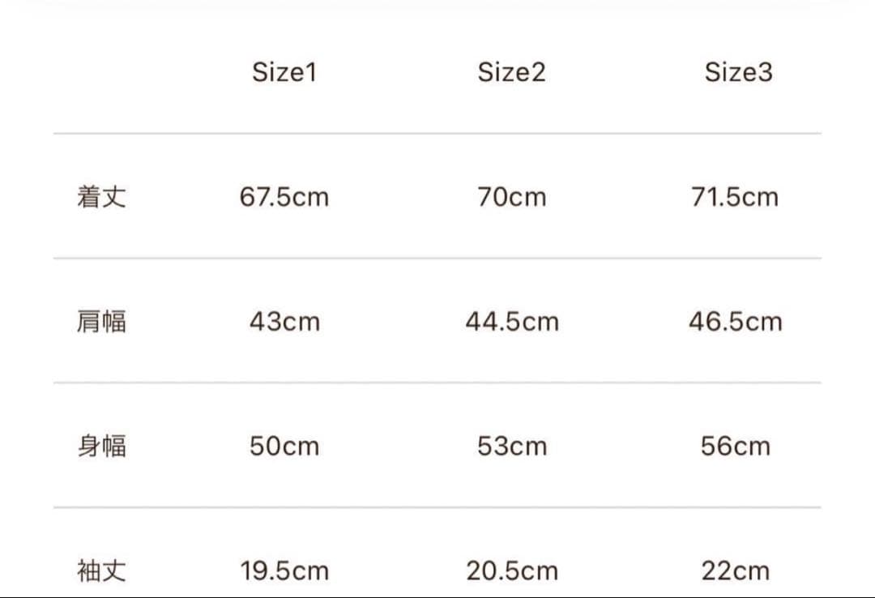875x598 pixels.
Task: Click the 19.5cm sleeve length value
Action: pos(284,571)
